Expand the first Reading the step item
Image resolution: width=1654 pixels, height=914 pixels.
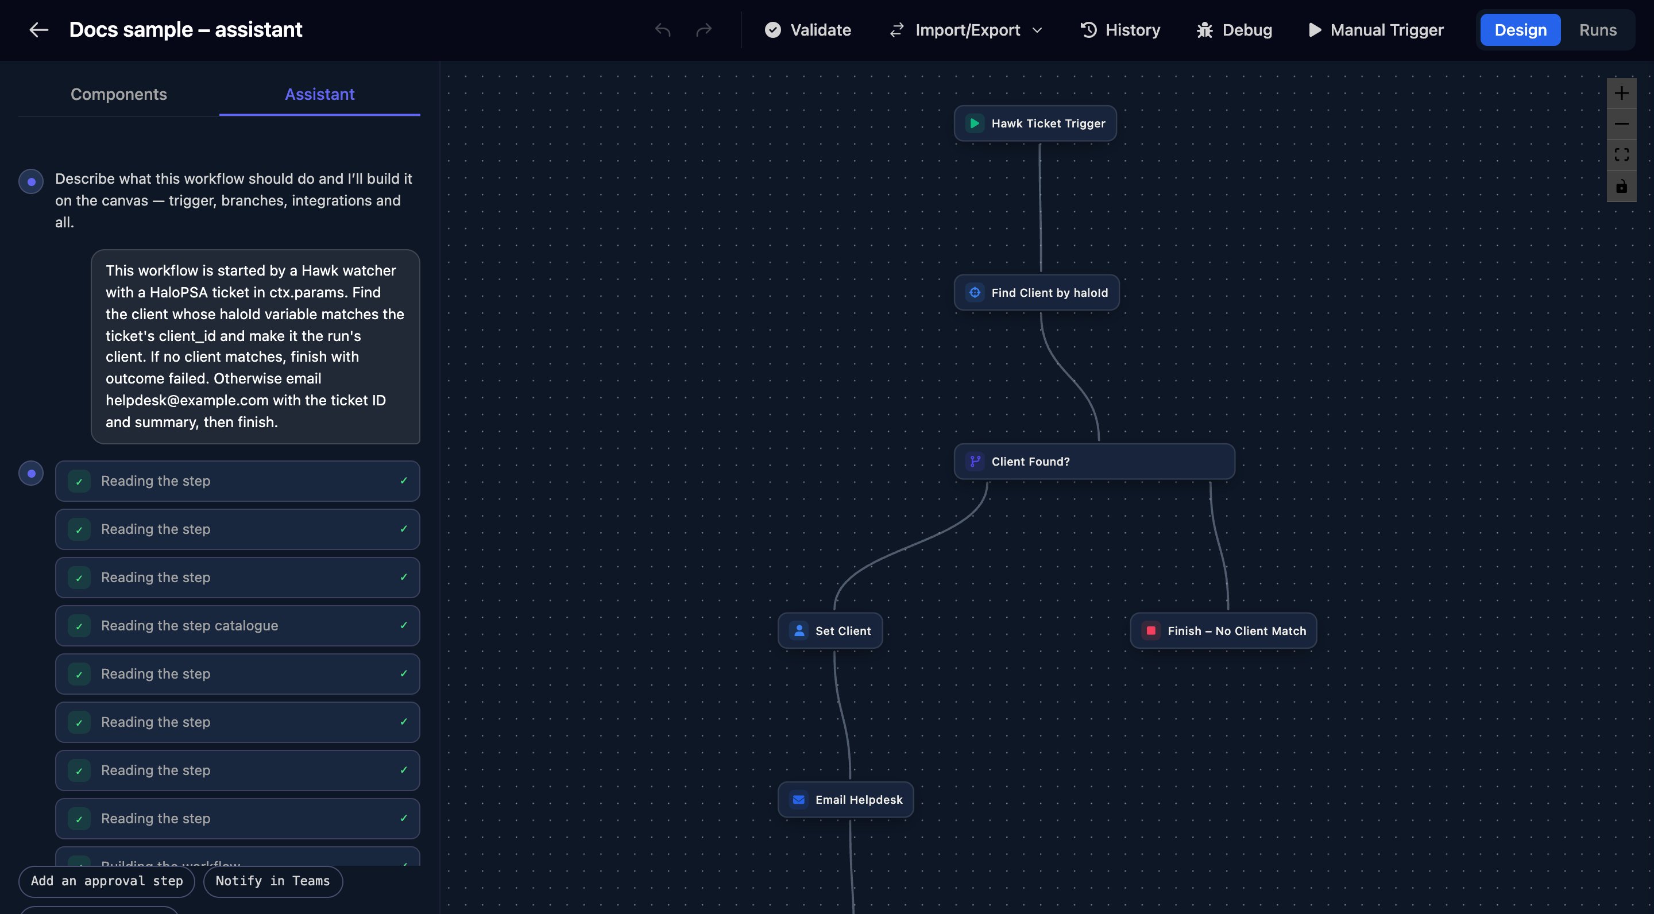pos(238,481)
